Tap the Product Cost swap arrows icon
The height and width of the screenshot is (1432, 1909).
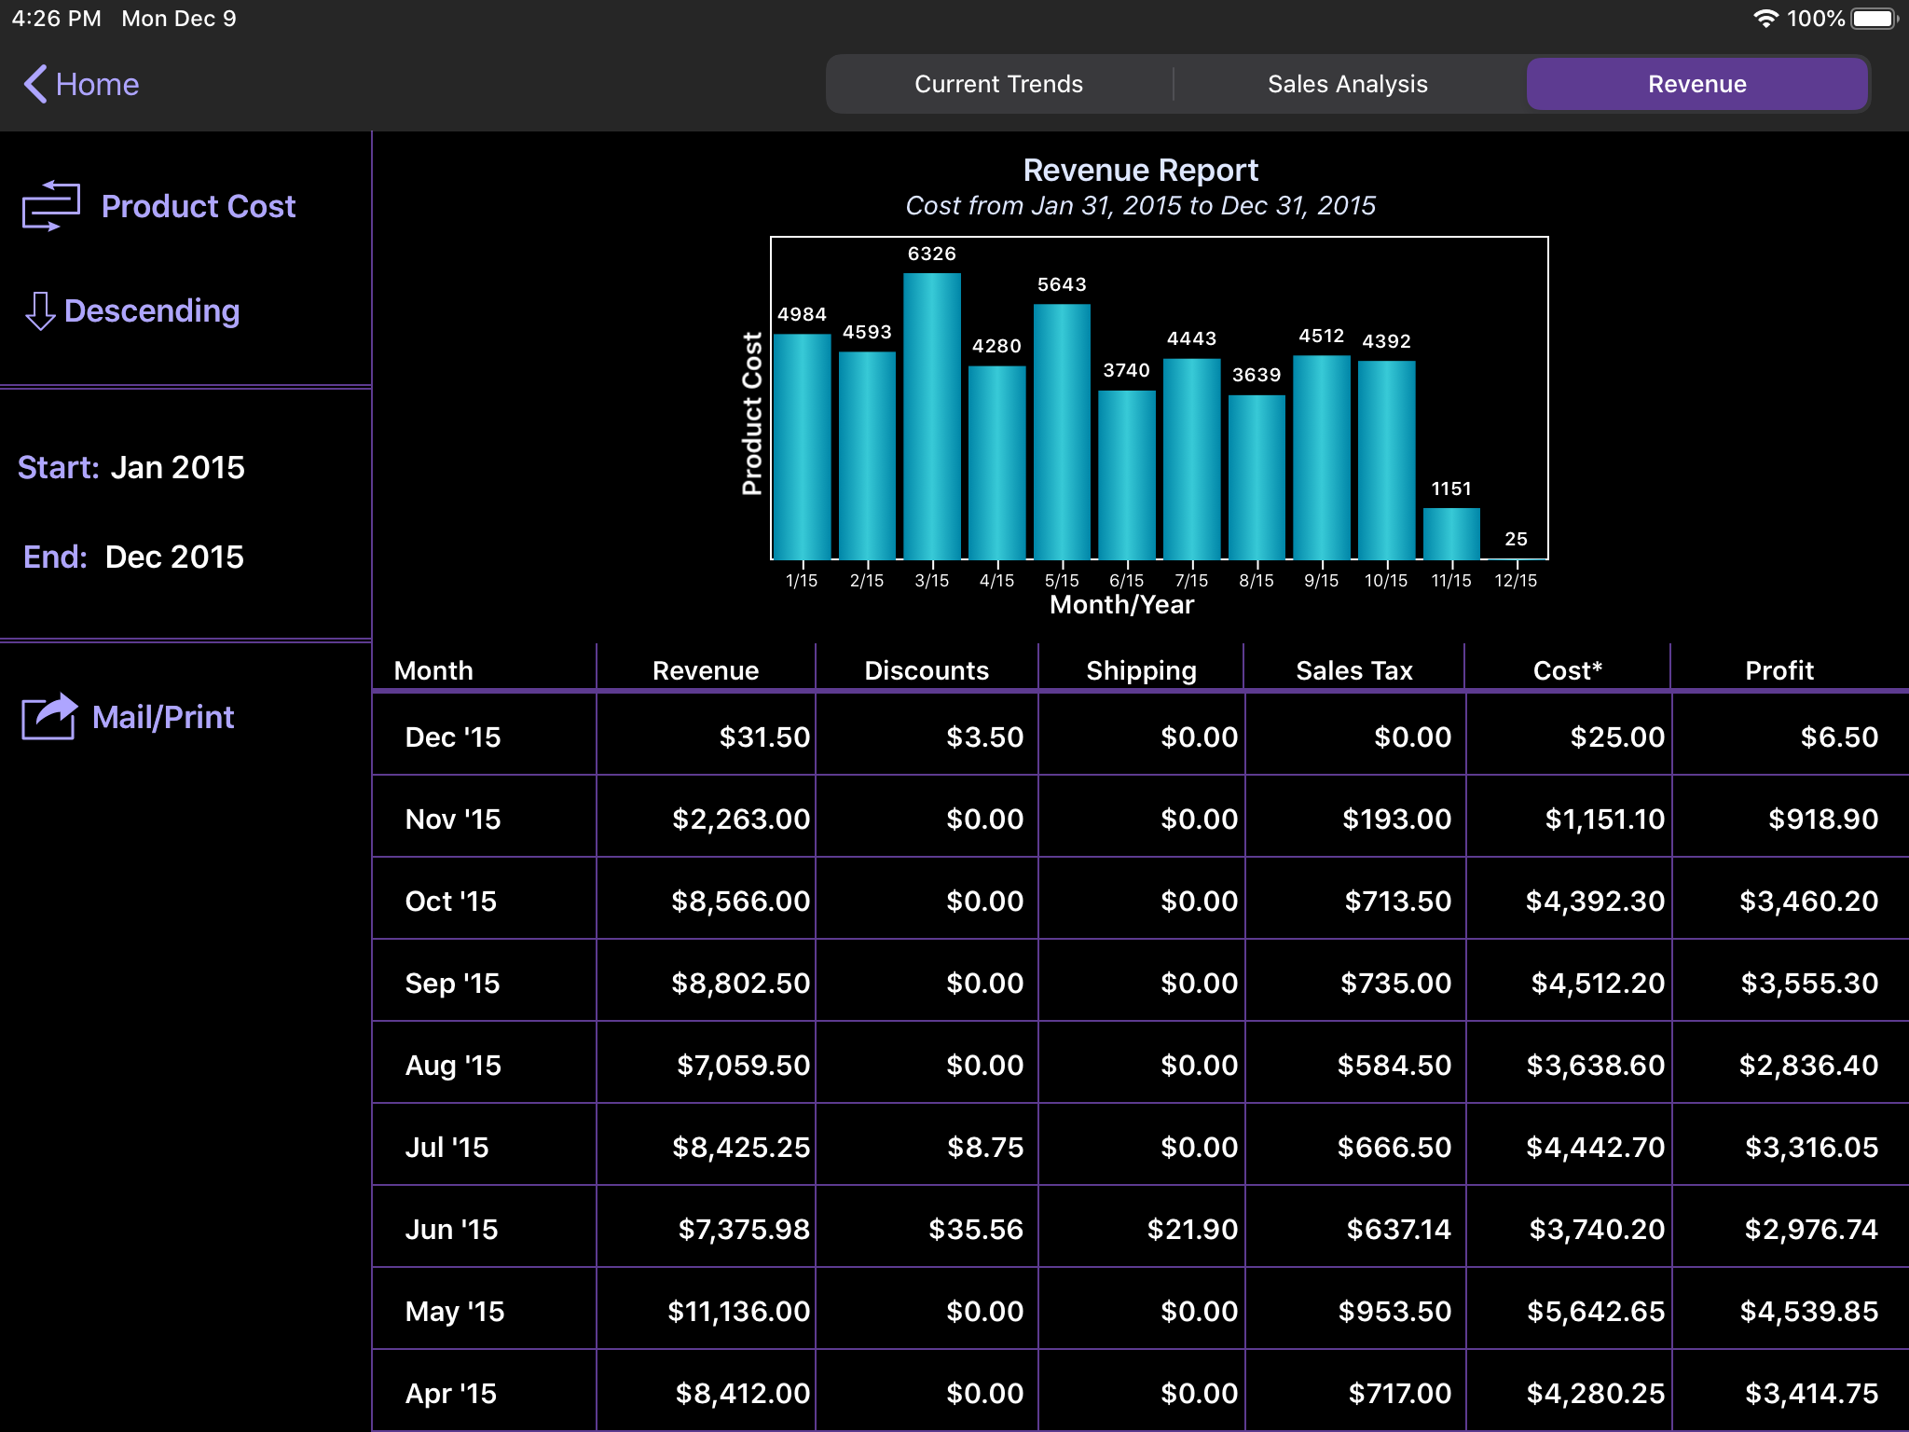(50, 205)
